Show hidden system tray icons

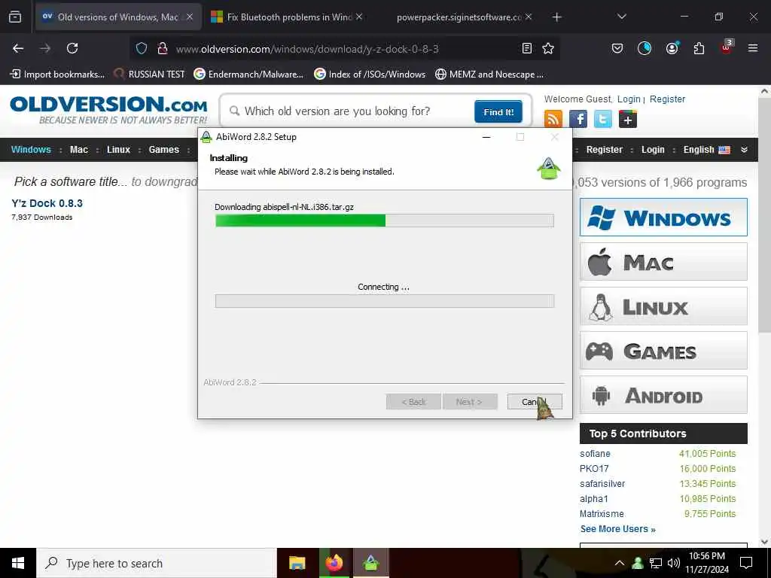click(x=620, y=563)
